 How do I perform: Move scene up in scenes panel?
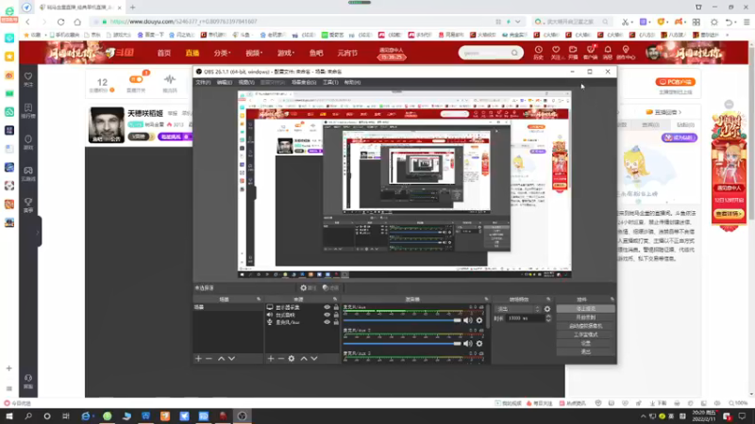point(221,359)
